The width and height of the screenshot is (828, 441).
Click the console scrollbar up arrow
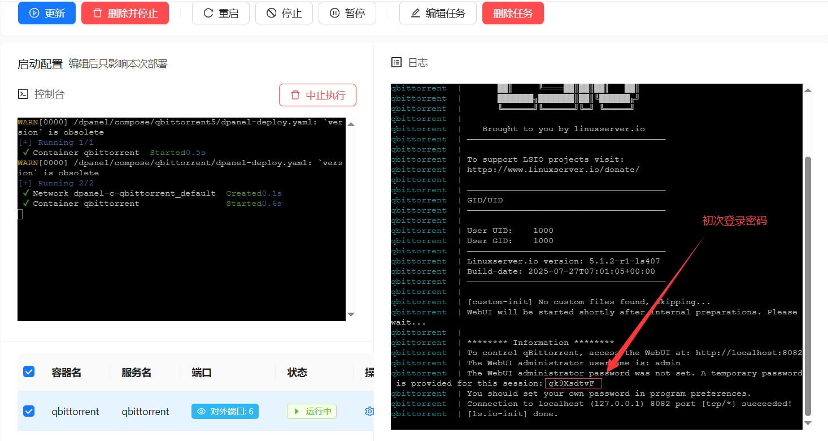[x=351, y=124]
